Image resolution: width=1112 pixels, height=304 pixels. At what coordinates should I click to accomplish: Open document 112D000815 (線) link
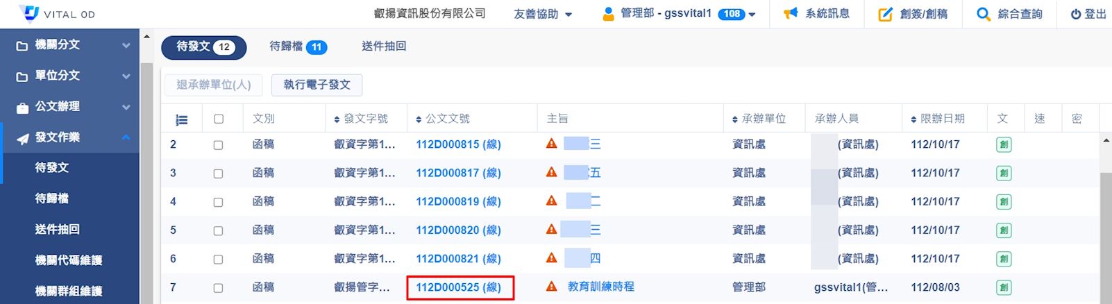(459, 144)
